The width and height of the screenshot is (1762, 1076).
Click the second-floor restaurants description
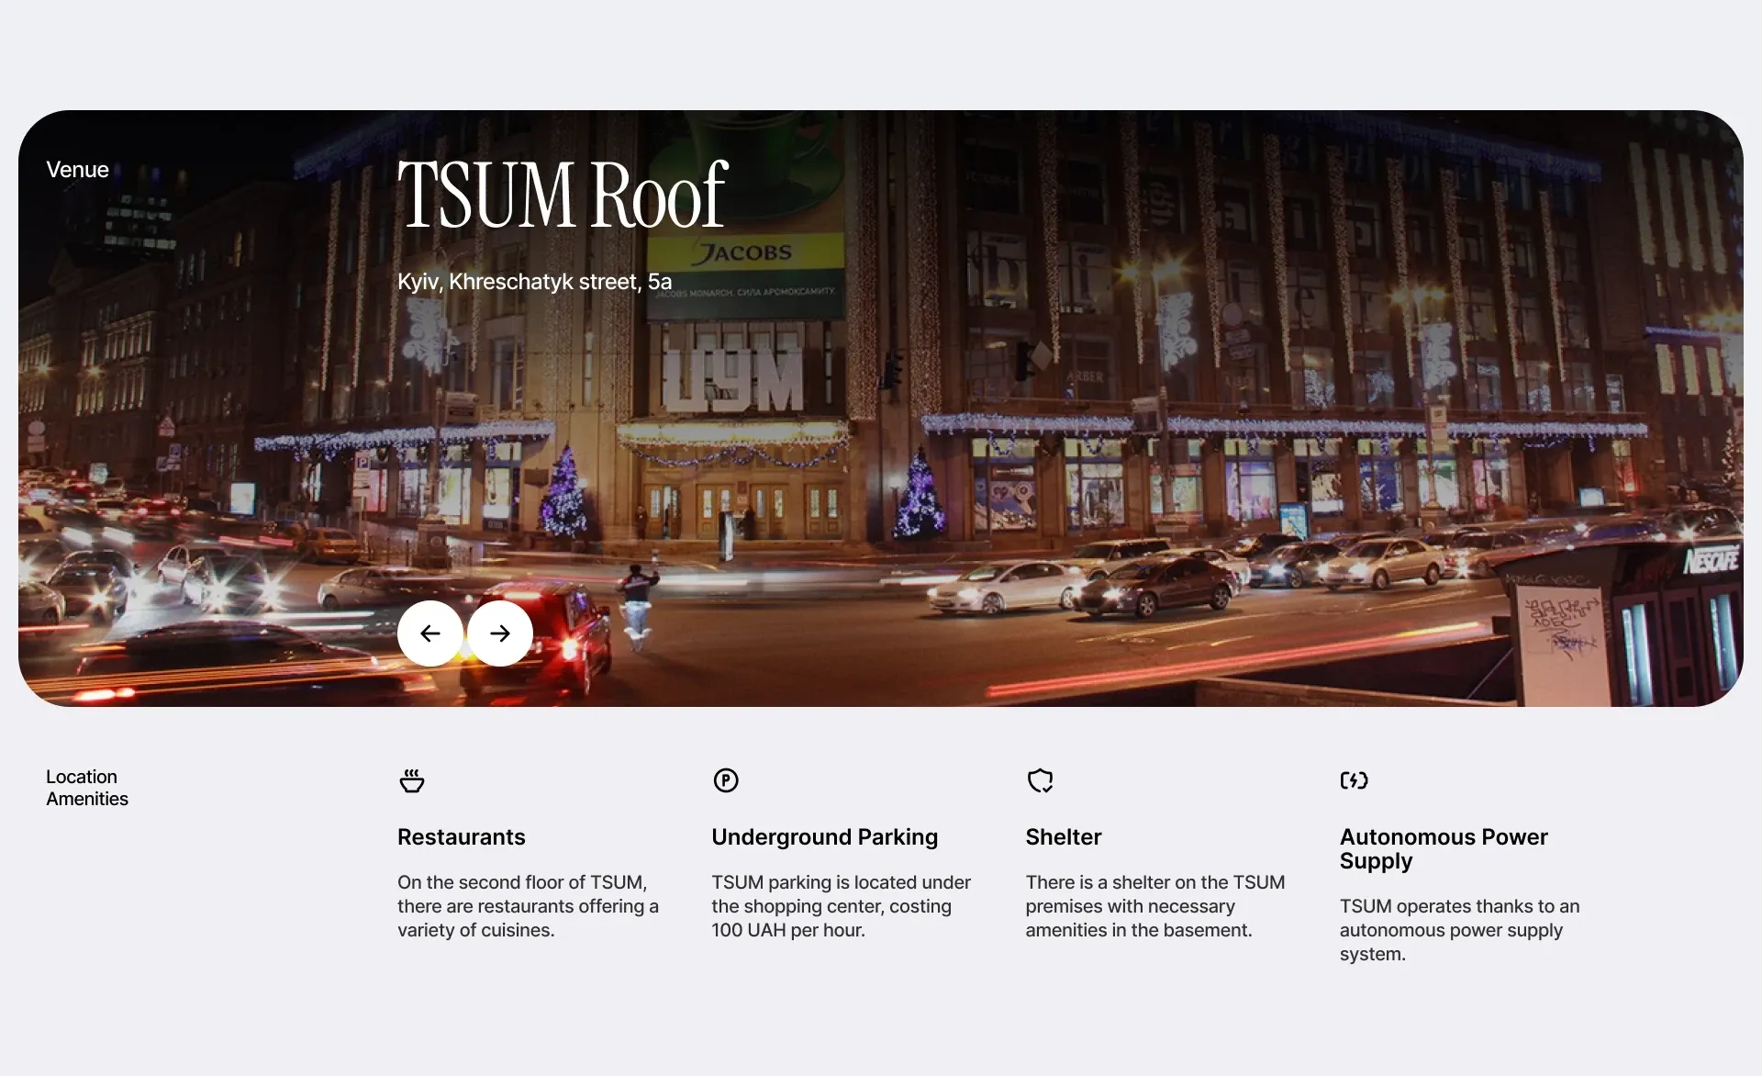pyautogui.click(x=528, y=906)
